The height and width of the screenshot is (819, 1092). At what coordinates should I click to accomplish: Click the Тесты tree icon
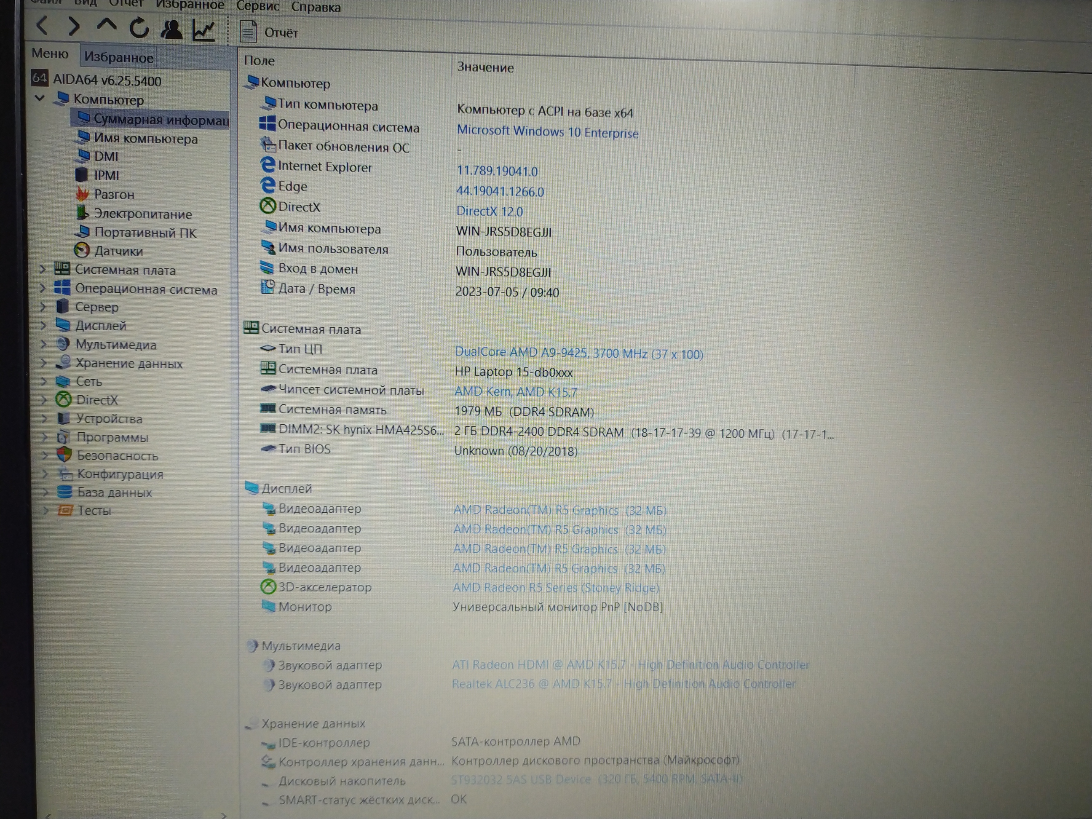(x=65, y=510)
